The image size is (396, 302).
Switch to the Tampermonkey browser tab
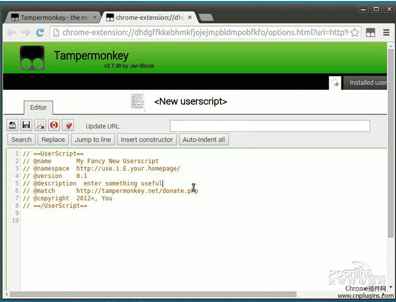pos(52,18)
